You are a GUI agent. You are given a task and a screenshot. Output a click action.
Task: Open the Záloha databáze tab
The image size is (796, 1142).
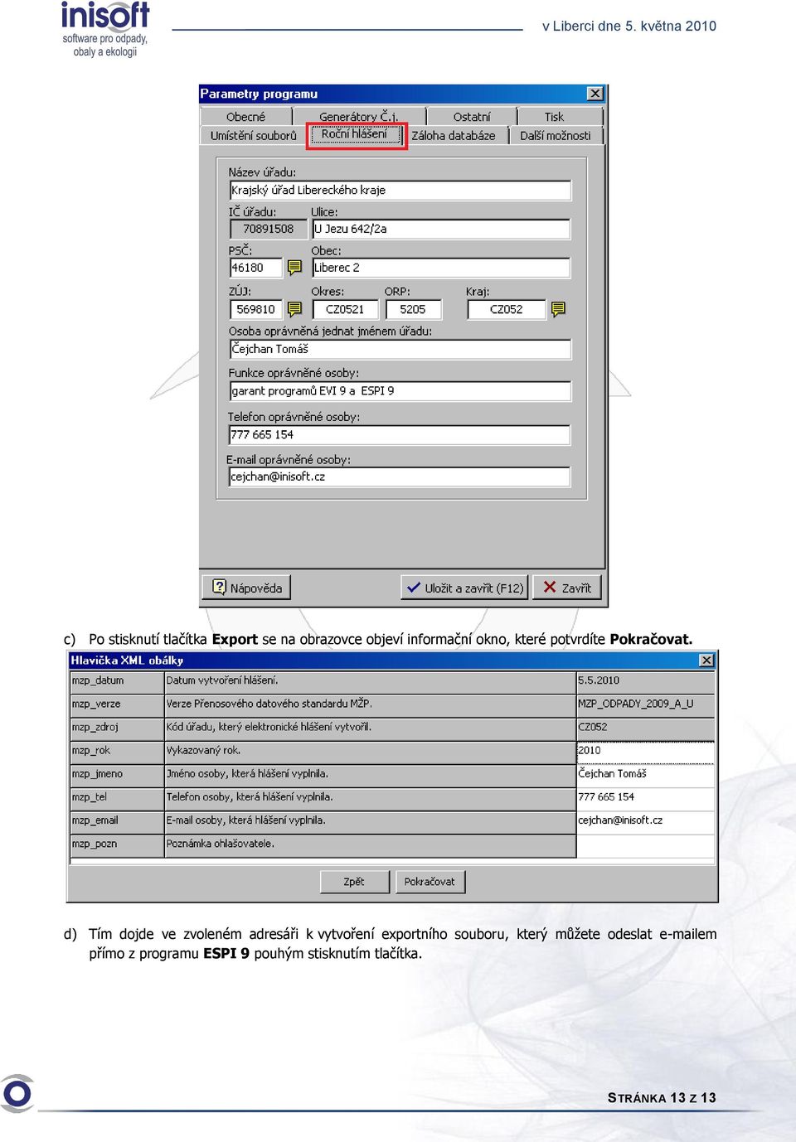(454, 136)
